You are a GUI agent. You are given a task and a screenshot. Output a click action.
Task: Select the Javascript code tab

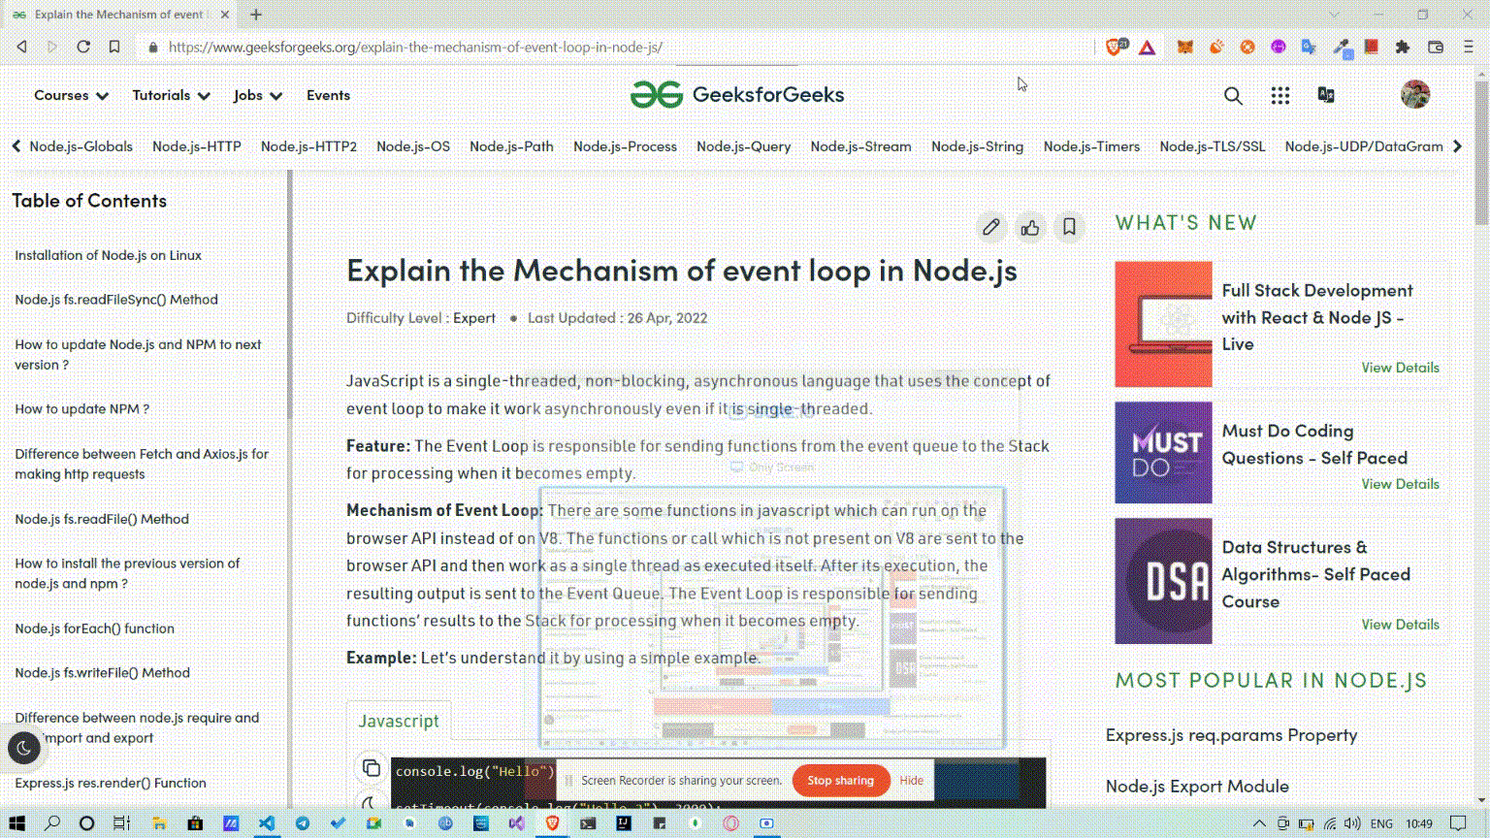pos(399,721)
